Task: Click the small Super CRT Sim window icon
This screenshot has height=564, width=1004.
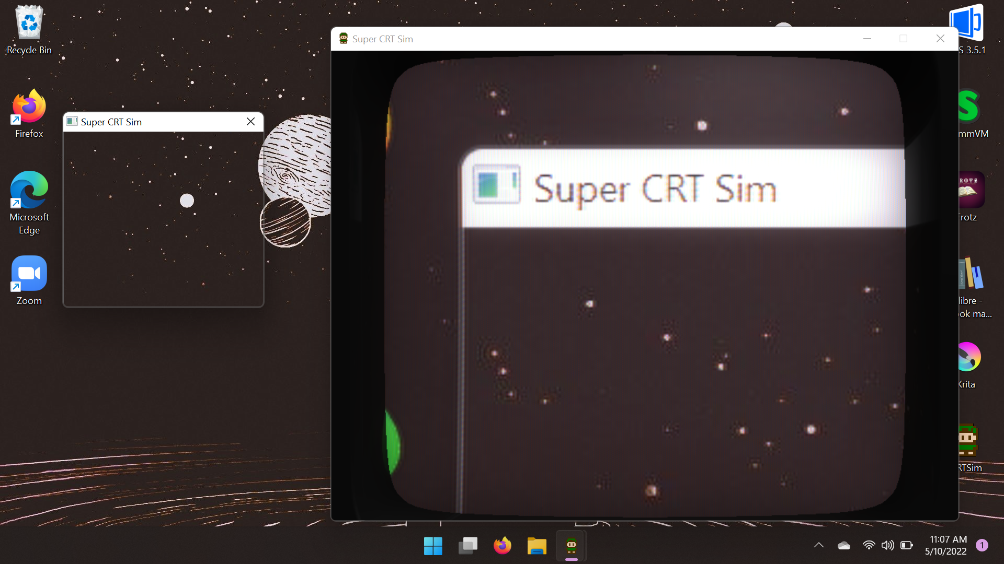Action: [x=72, y=122]
